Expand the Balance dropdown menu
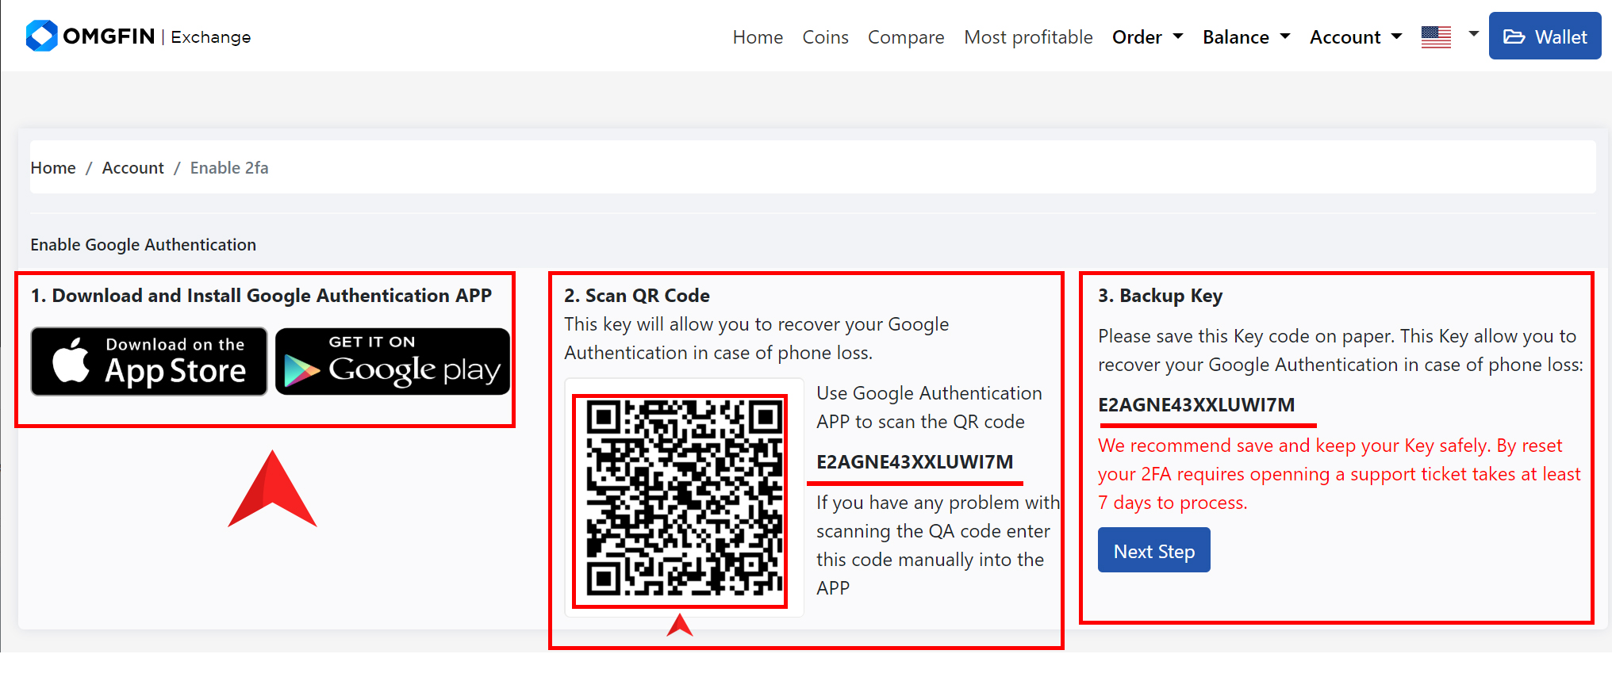 pos(1246,37)
